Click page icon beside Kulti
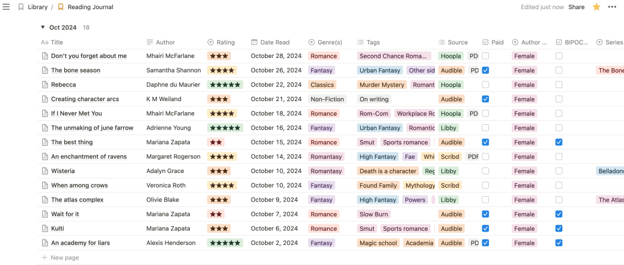 [45, 228]
